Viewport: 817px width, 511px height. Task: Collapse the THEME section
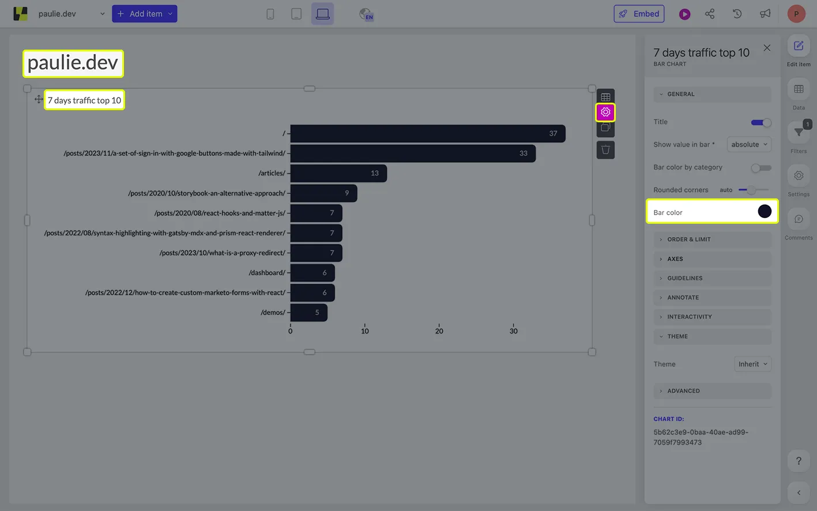pos(712,336)
